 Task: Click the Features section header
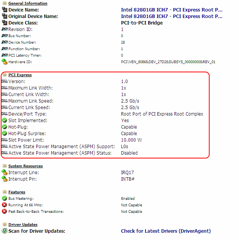coord(17,192)
